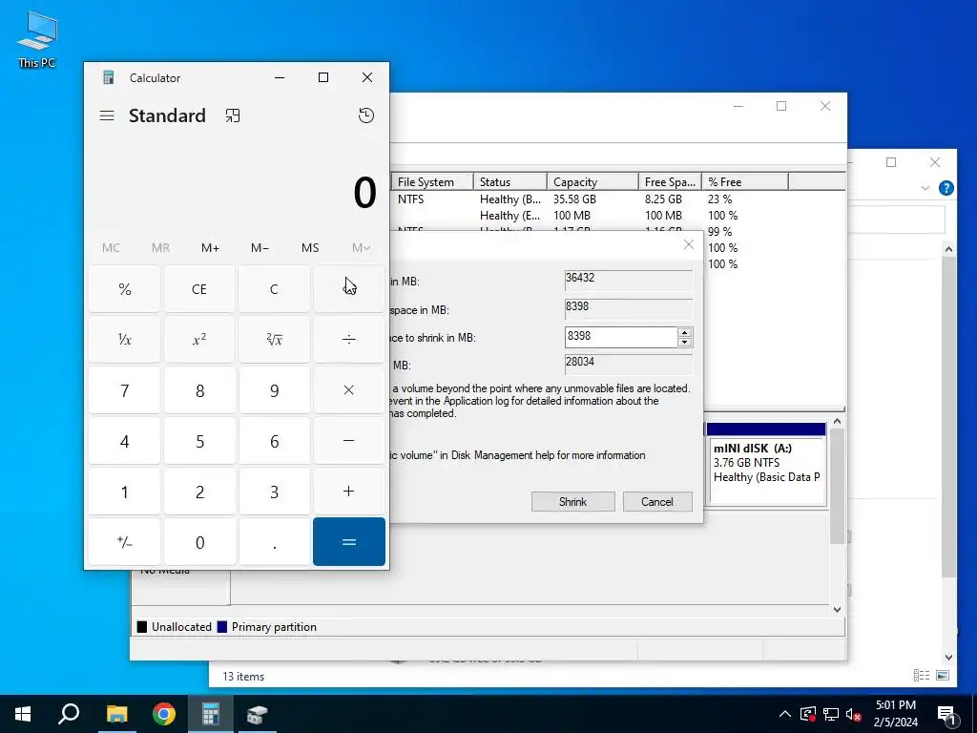Open taskbar Search

click(69, 714)
